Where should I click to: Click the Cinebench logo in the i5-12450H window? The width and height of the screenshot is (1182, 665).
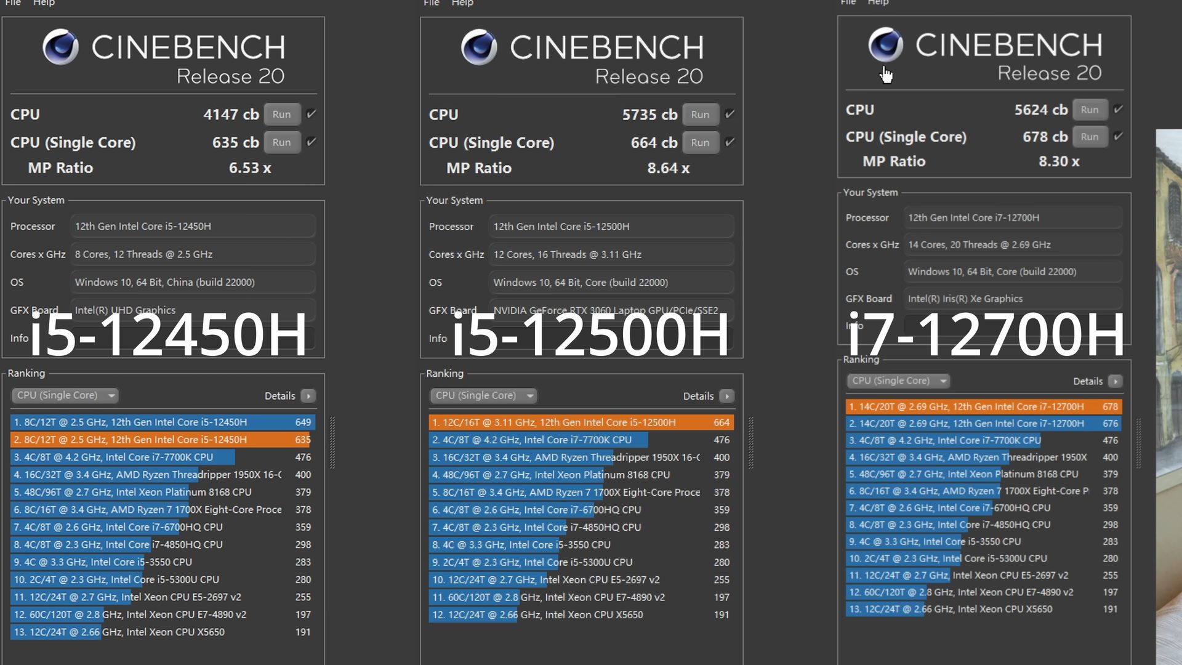point(60,47)
